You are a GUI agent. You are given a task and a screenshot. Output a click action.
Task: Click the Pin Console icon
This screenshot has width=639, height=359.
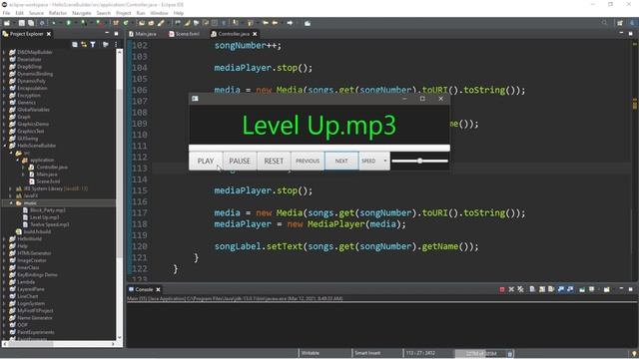(582, 289)
